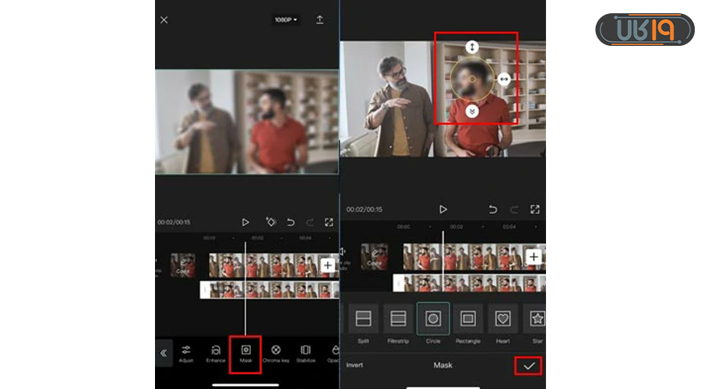Open the Chroma key tool
The height and width of the screenshot is (389, 701).
pos(276,354)
